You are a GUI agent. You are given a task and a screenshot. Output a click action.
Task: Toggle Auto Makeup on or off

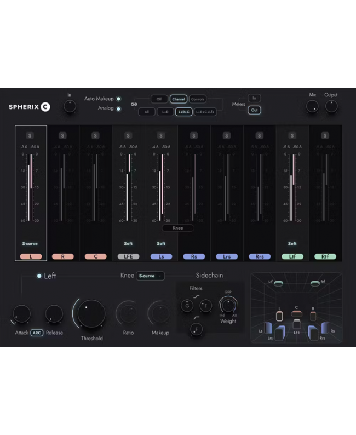click(x=119, y=99)
